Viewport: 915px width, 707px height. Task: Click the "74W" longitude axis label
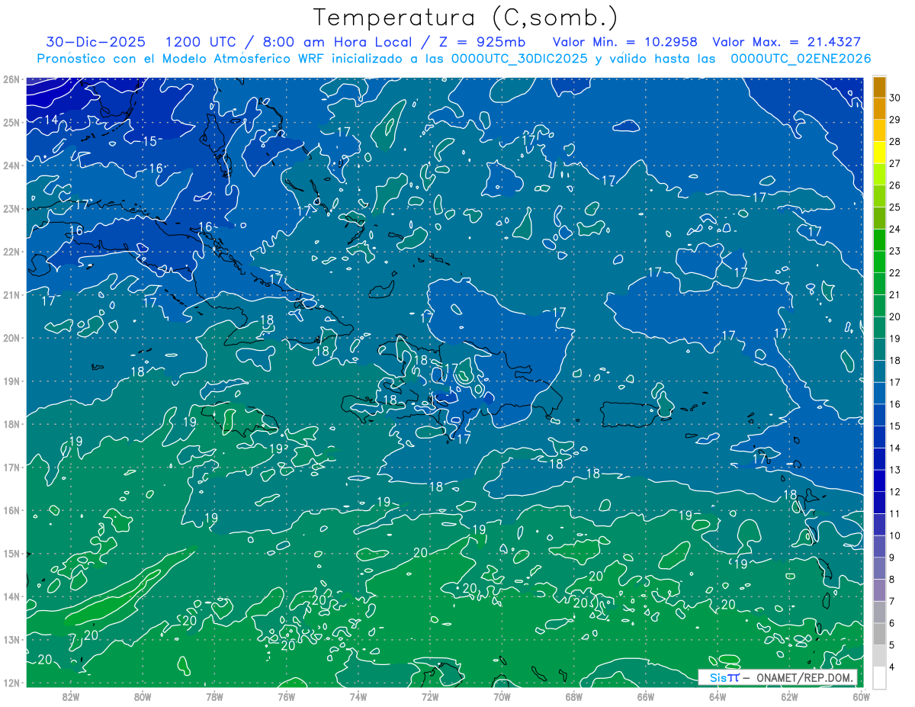click(x=358, y=696)
